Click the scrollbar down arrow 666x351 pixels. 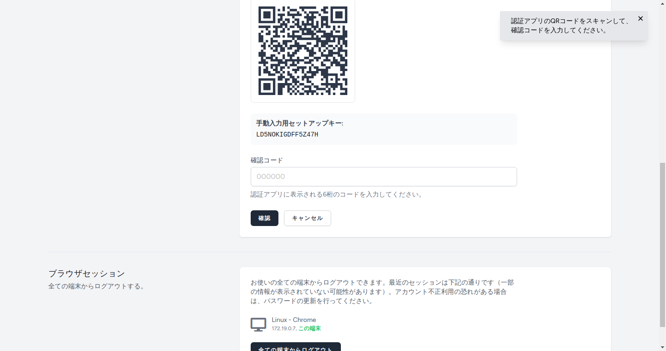(662, 347)
